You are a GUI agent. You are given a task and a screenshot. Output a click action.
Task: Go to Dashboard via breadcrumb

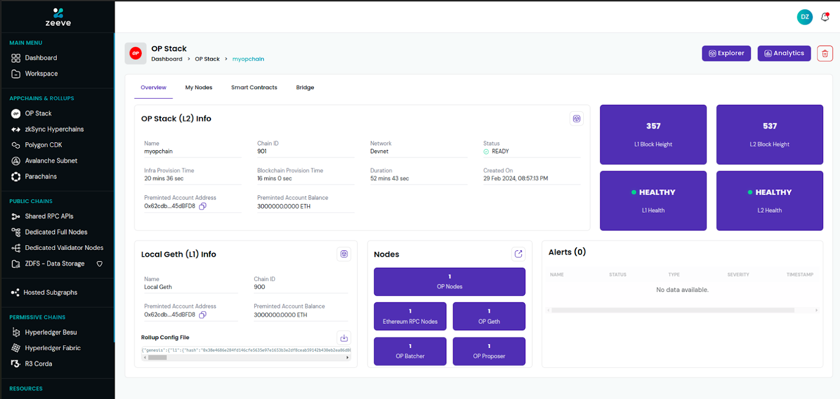click(x=167, y=59)
